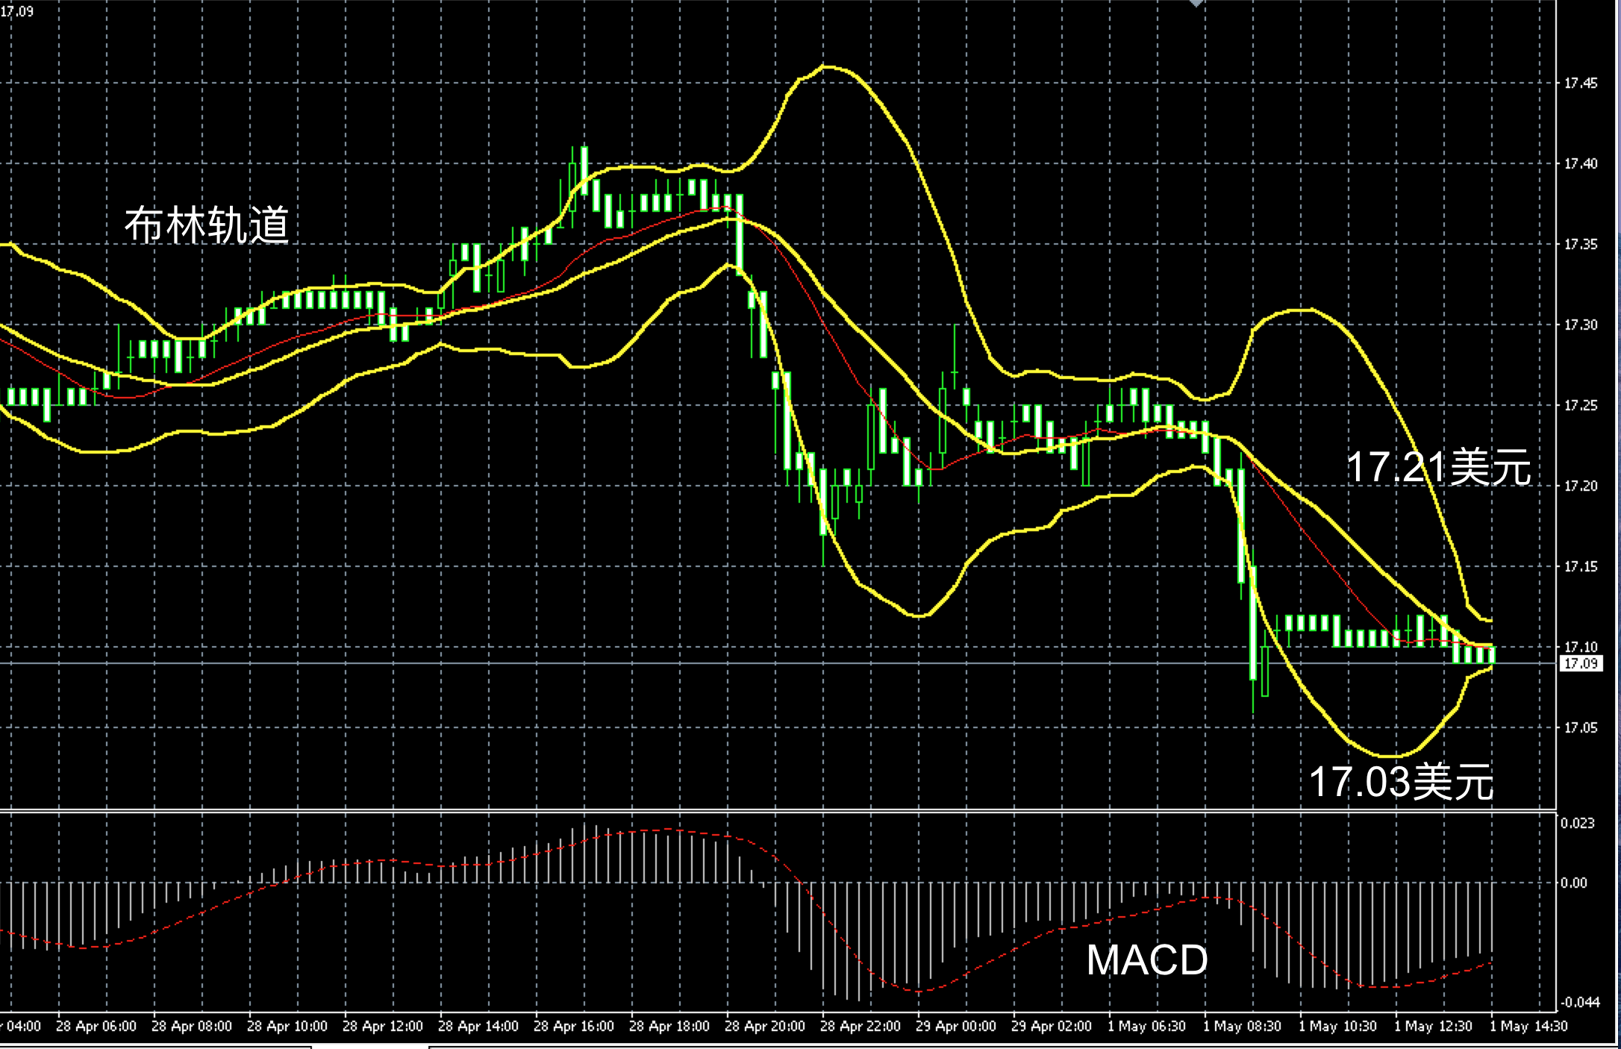Viewport: 1621px width, 1049px height.
Task: Click the MACD text label
Action: point(1146,960)
